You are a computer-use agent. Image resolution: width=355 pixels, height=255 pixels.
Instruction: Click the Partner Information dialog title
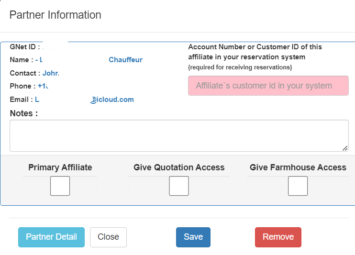pyautogui.click(x=55, y=15)
